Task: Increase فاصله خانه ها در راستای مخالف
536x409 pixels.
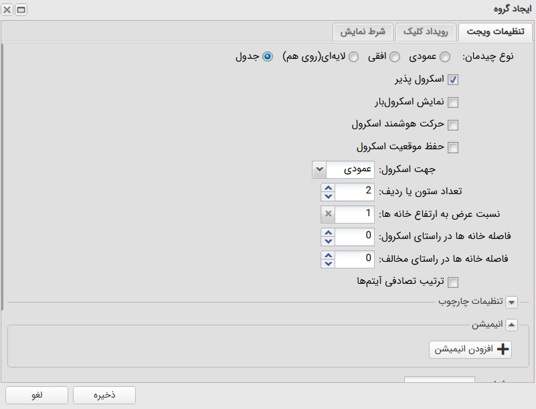Action: click(328, 255)
